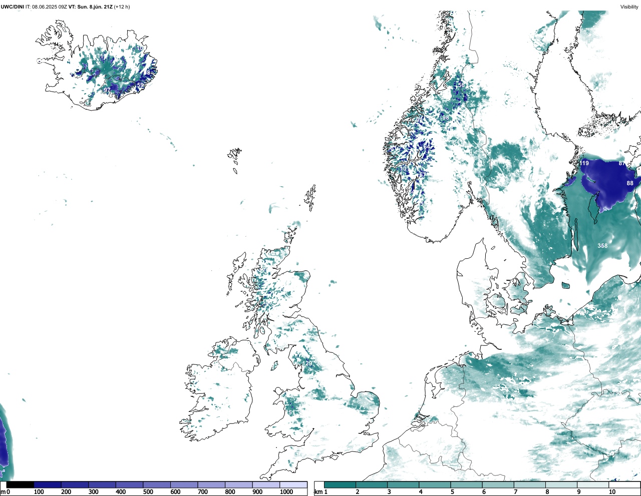The image size is (641, 496).
Task: Click the '87' value on the Baltic fog area
Action: point(622,164)
